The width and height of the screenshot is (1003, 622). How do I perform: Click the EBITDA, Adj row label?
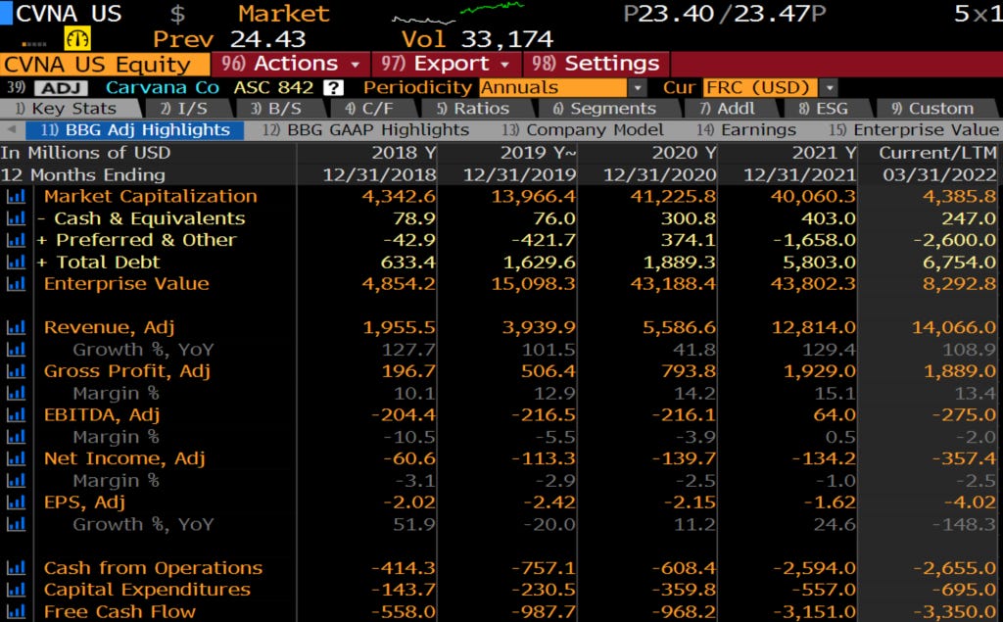coord(102,414)
